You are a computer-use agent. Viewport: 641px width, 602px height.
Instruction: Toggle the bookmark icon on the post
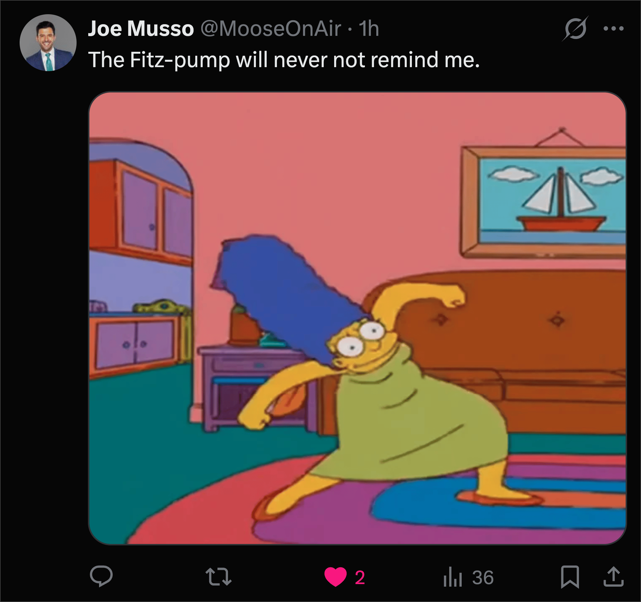pos(570,577)
